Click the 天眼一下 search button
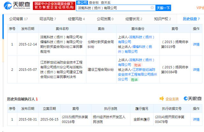Image resolution: width=204 pixels, height=132 pixels. click(163, 8)
